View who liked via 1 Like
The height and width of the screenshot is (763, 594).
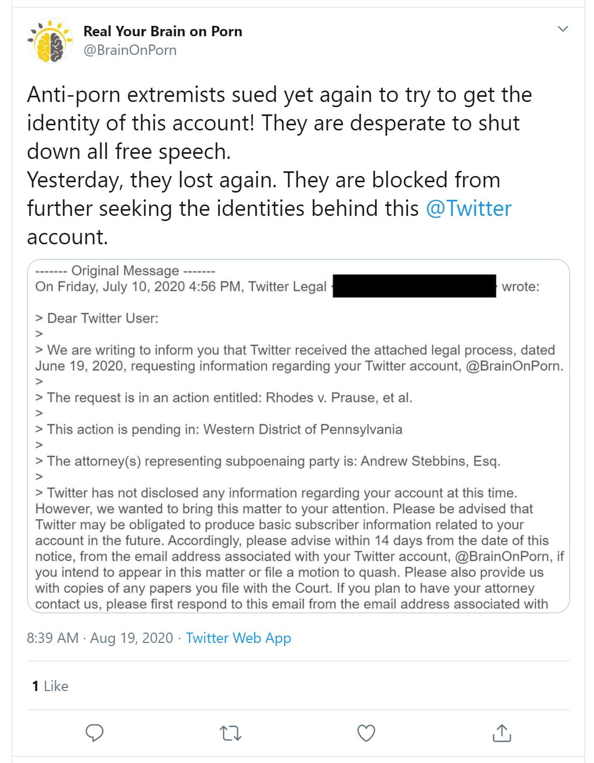click(x=50, y=686)
